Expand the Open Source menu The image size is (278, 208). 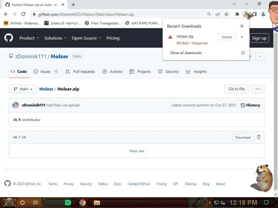point(87,38)
